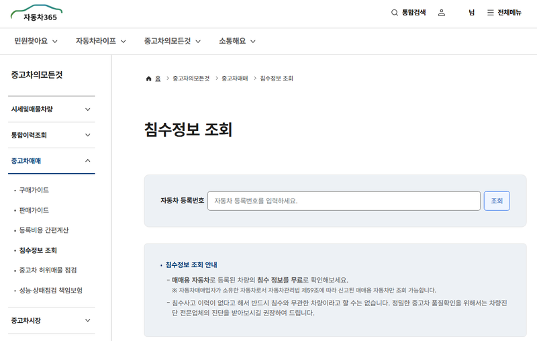The image size is (537, 341).
Task: Click 홈 breadcrumb link
Action: (x=158, y=79)
